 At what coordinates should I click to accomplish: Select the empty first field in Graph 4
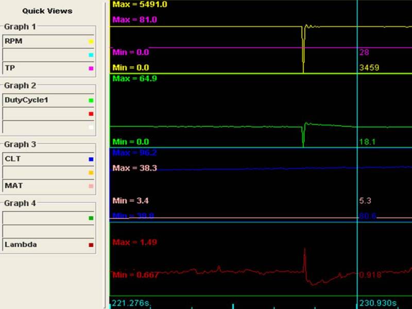45,218
